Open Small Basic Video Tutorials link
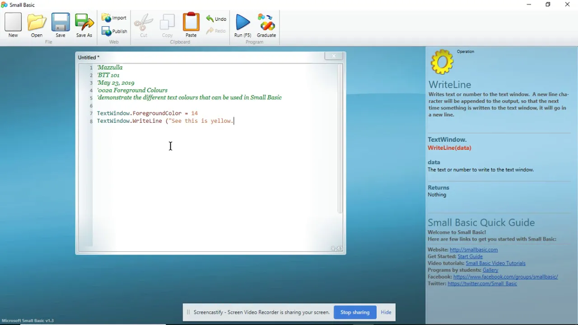This screenshot has height=325, width=578. pyautogui.click(x=495, y=263)
